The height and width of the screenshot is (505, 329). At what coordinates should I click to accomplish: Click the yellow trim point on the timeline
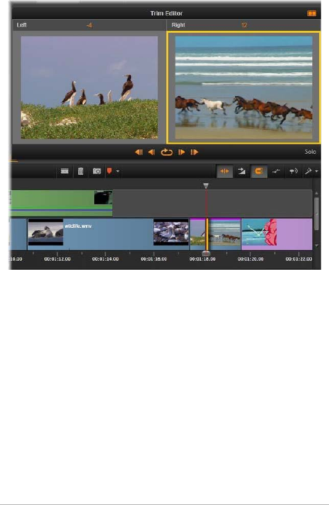click(207, 234)
